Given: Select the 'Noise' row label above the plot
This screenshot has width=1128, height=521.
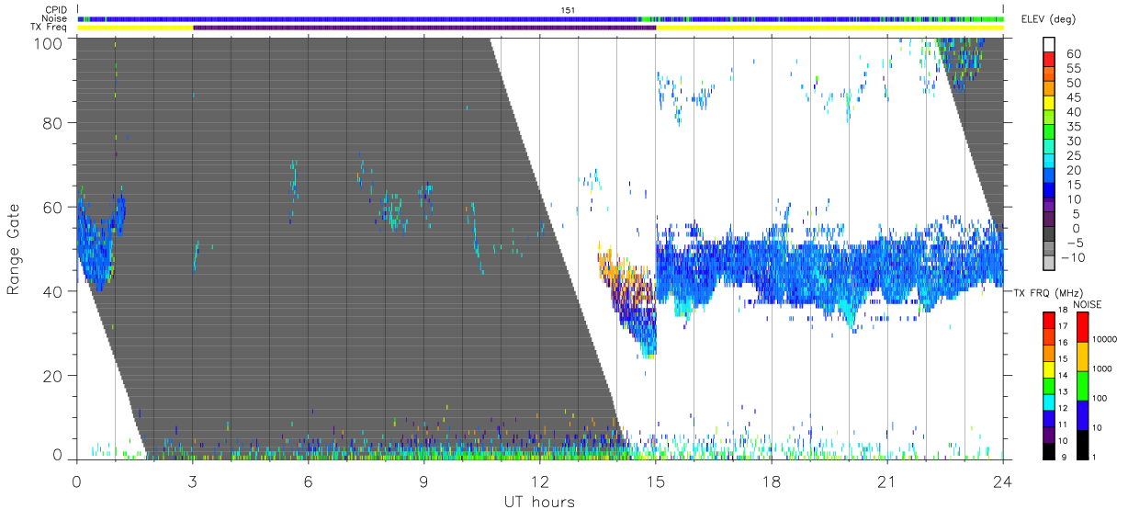Looking at the screenshot, I should [x=55, y=18].
